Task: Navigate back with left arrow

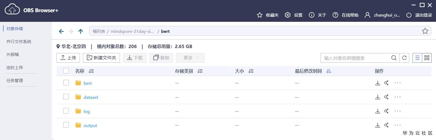Action: pyautogui.click(x=61, y=31)
